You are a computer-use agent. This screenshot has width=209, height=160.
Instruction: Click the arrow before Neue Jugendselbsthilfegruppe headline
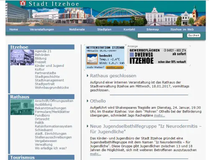point(87,126)
